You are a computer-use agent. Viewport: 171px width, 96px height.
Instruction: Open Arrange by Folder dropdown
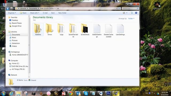[x=131, y=19]
